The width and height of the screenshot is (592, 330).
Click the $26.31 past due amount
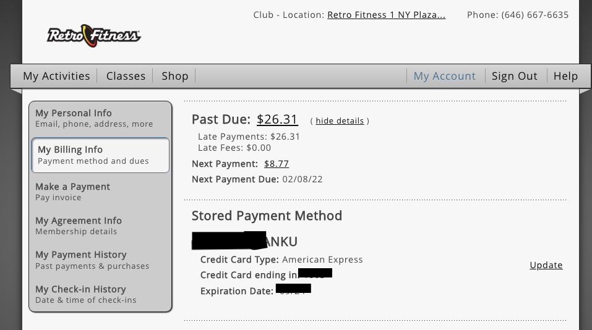point(277,119)
